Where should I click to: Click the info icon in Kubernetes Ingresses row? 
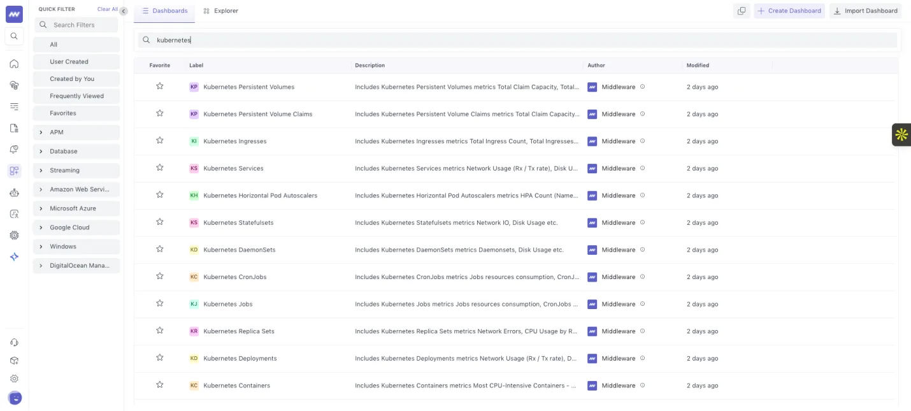642,141
